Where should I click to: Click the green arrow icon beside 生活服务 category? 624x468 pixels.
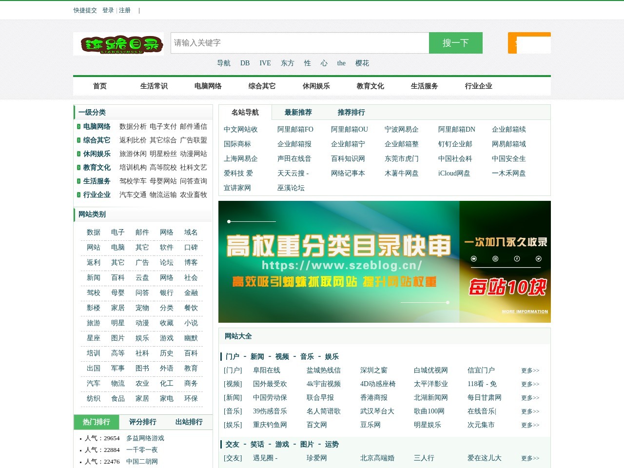(79, 181)
